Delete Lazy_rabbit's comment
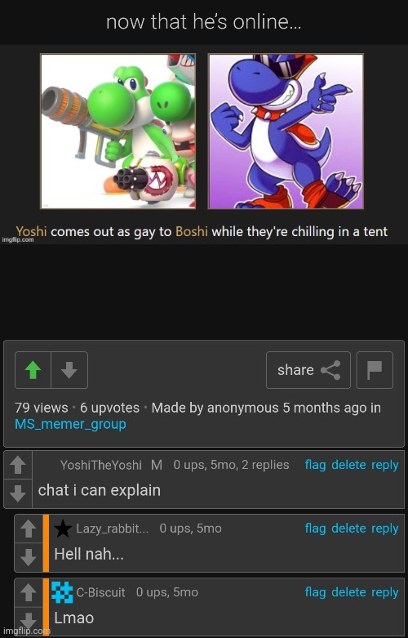Image resolution: width=408 pixels, height=638 pixels. (x=348, y=529)
